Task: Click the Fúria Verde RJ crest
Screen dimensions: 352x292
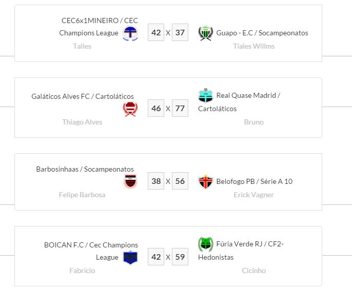Action: pos(205,244)
